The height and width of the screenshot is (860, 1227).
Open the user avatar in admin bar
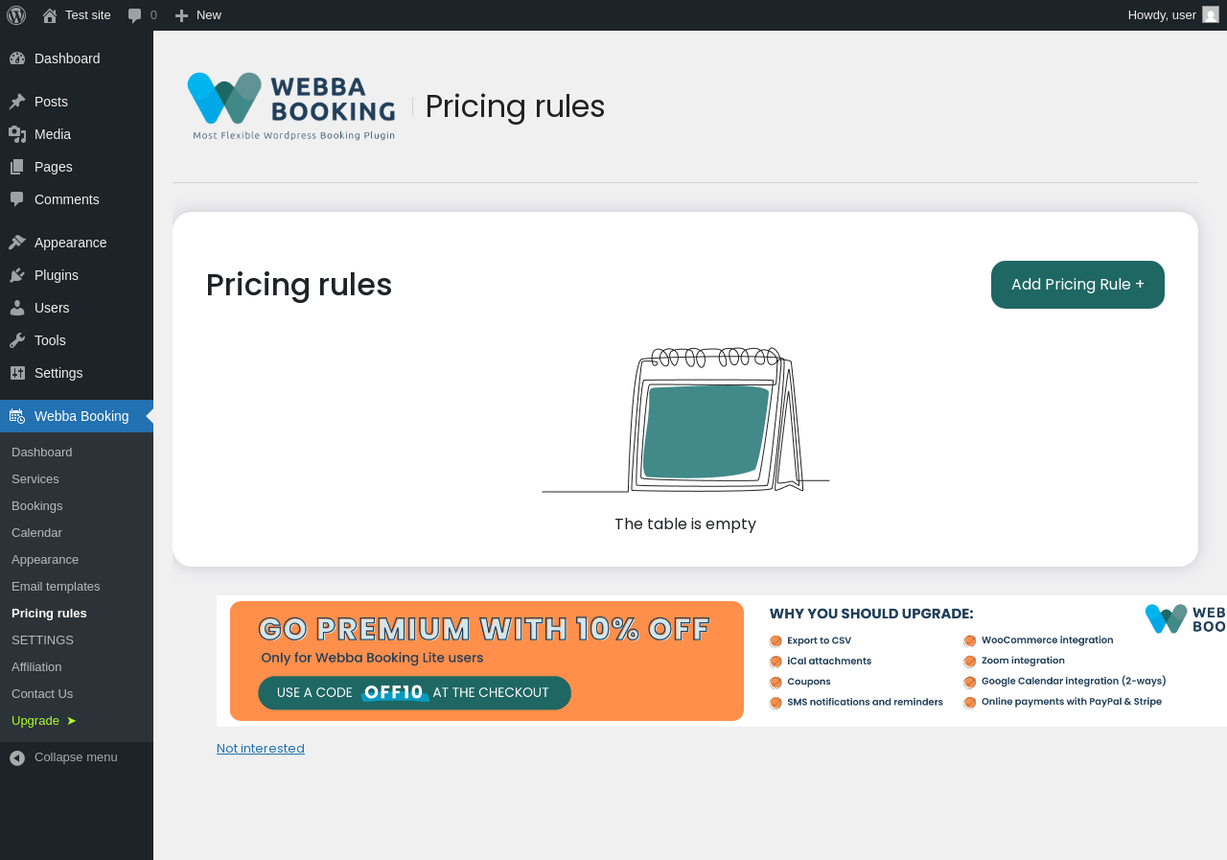point(1211,14)
